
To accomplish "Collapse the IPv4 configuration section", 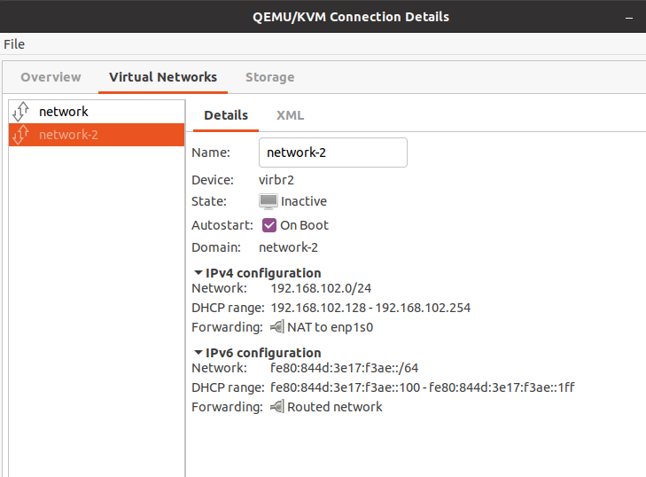I will [x=198, y=273].
